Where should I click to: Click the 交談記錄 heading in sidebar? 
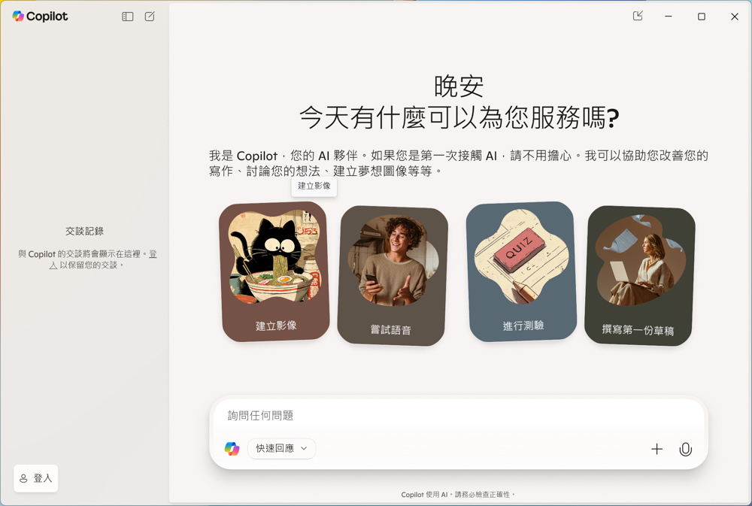pyautogui.click(x=84, y=231)
